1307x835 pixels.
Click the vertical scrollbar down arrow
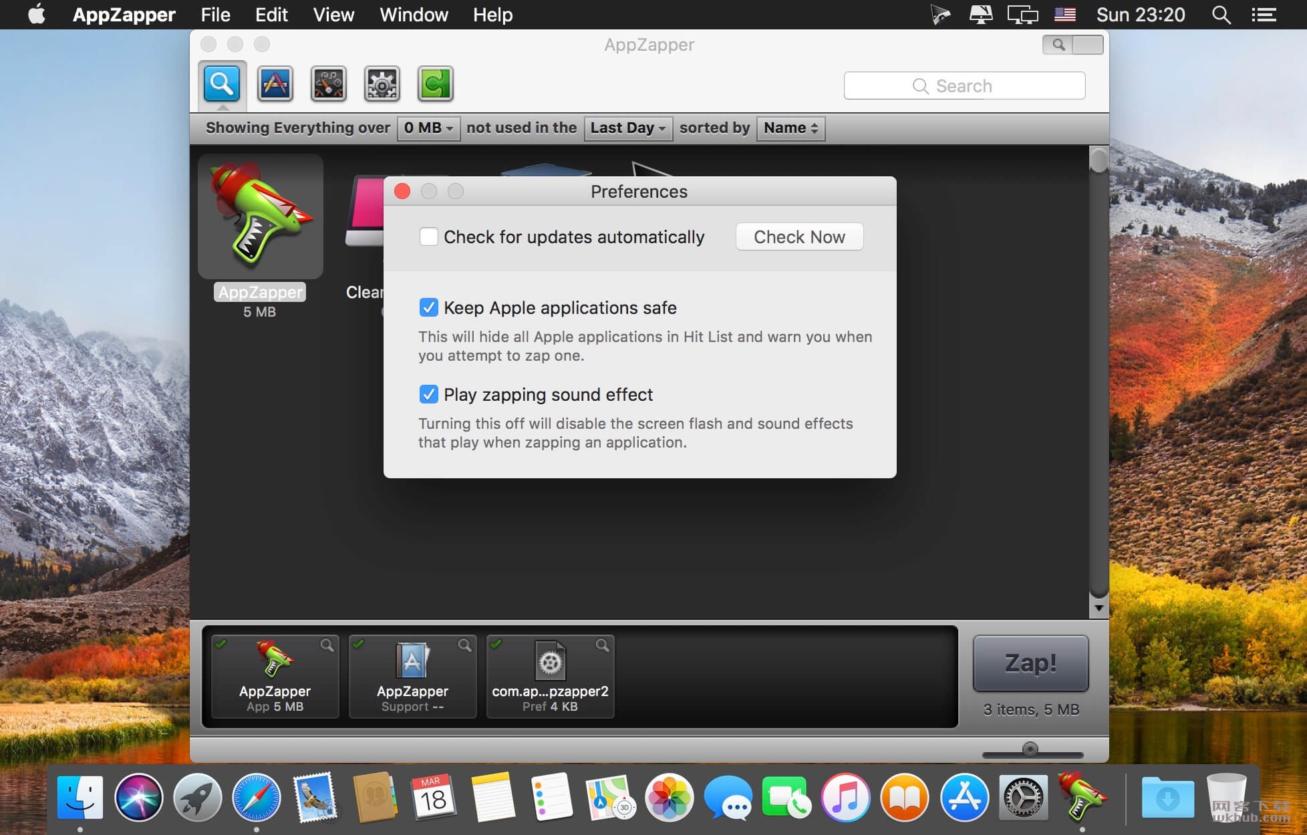[x=1099, y=609]
